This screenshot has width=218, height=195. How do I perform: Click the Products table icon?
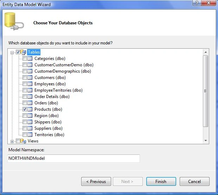pos(30,109)
